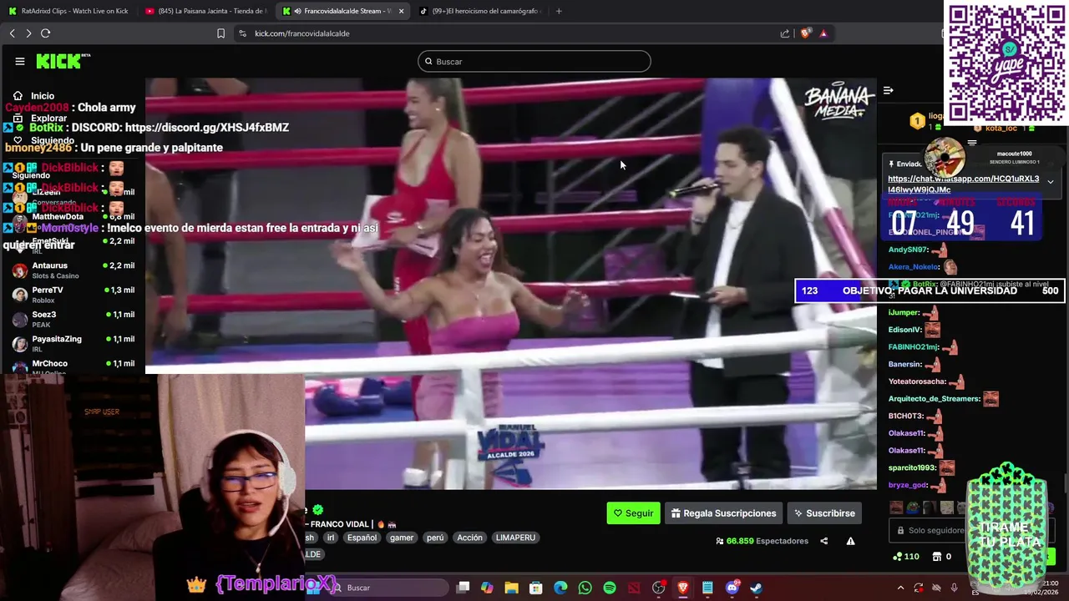Viewport: 1069px width, 601px height.
Task: Click iJumper username in chat
Action: 903,312
